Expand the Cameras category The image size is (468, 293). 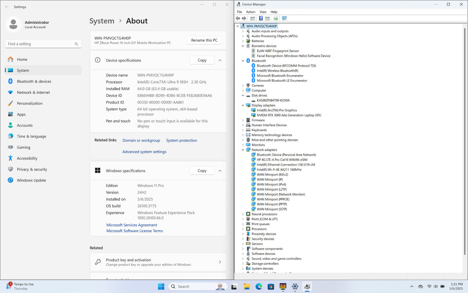(243, 86)
